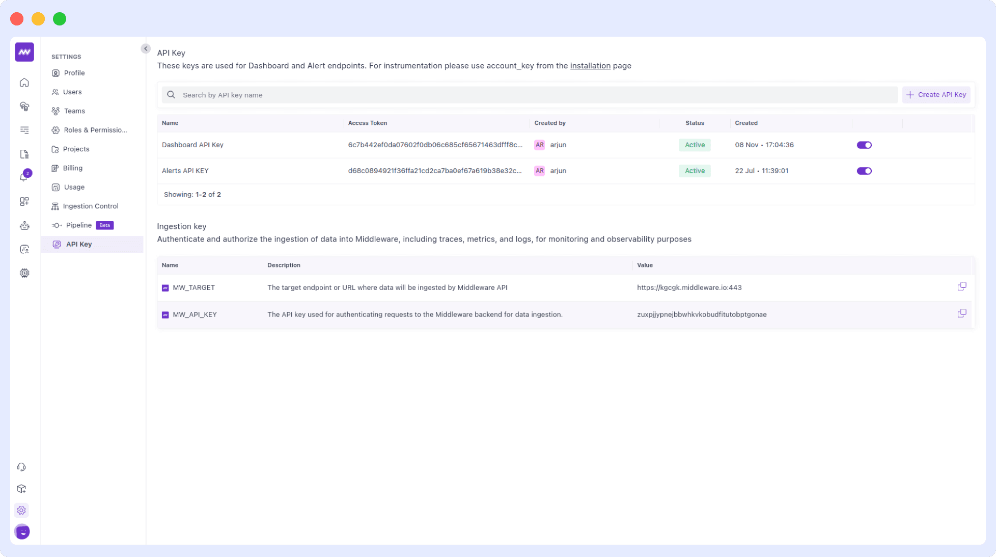Viewport: 996px width, 557px height.
Task: Turn off the Alerts API KEY toggle
Action: tap(864, 171)
